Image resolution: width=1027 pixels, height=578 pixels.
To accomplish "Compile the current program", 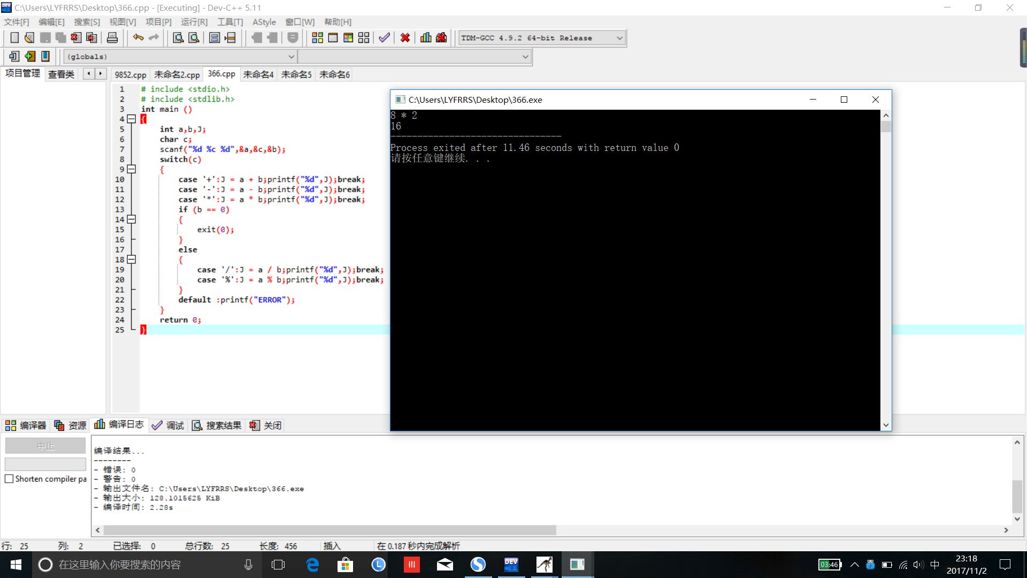I will click(x=318, y=37).
